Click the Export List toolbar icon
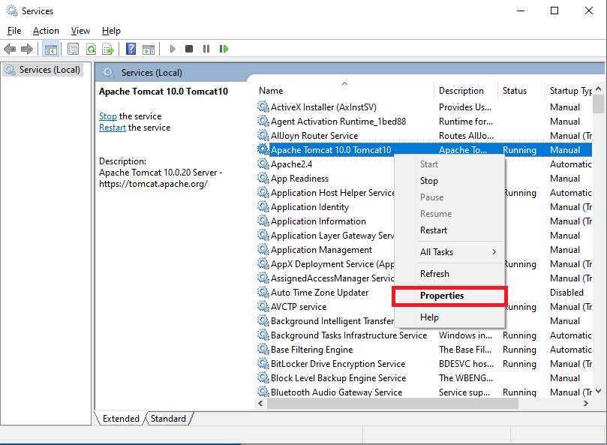This screenshot has width=607, height=445. (x=108, y=50)
